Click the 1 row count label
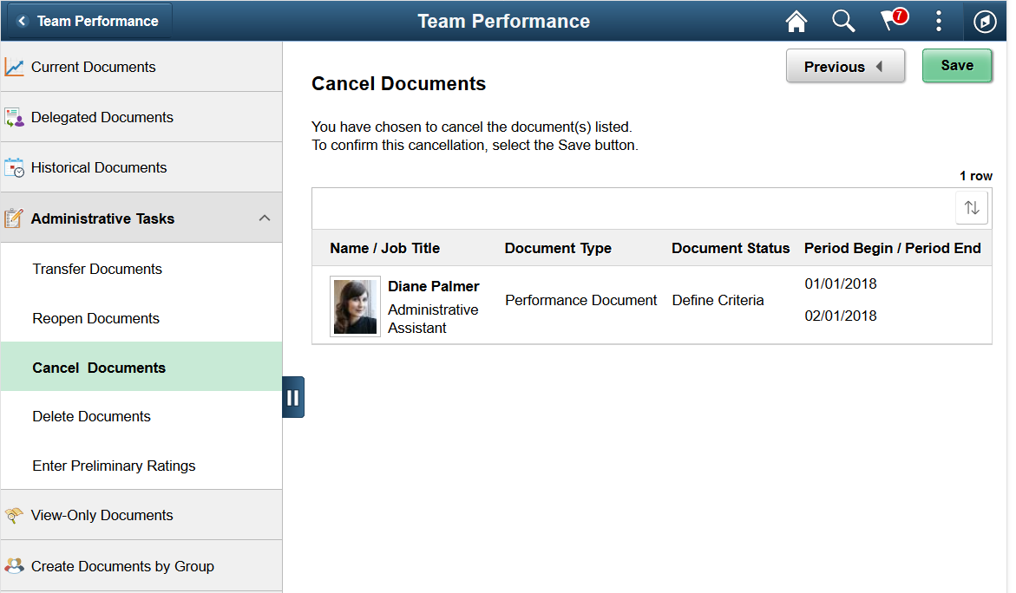Viewport: 1016px width, 593px height. point(976,176)
